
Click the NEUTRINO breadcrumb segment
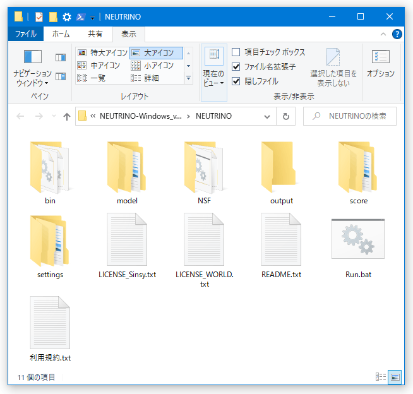[x=213, y=116]
